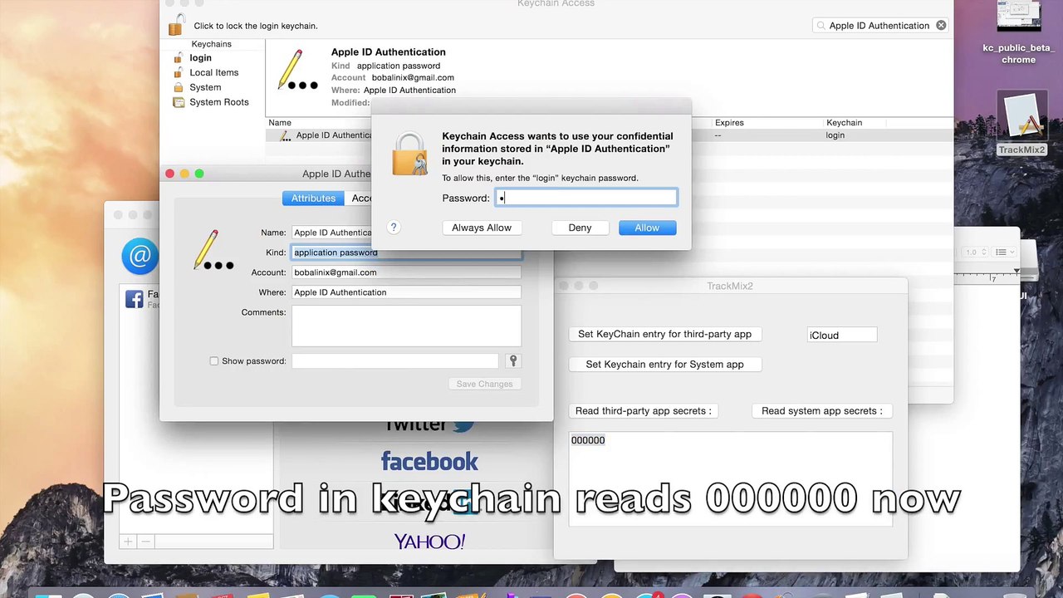The width and height of the screenshot is (1063, 598).
Task: Choose the YAHOO! account type
Action: pyautogui.click(x=429, y=542)
